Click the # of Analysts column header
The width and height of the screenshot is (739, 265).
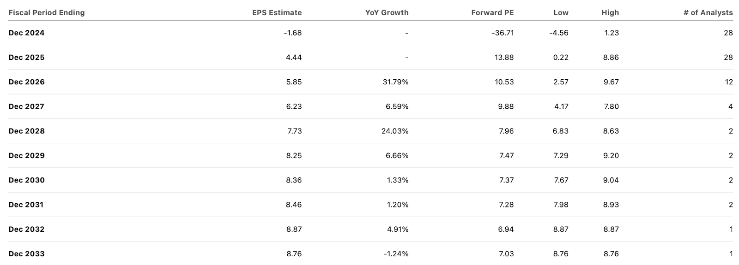708,12
